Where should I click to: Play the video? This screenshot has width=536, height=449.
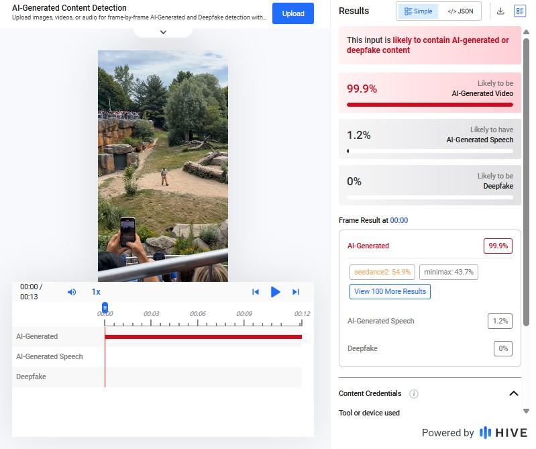click(275, 292)
